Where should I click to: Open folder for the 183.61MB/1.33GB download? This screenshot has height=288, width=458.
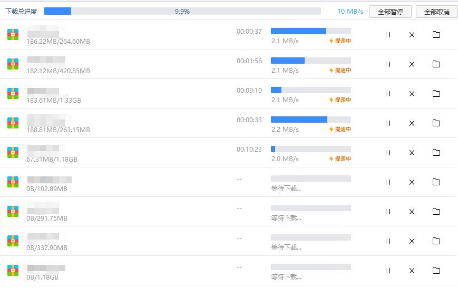(x=436, y=94)
